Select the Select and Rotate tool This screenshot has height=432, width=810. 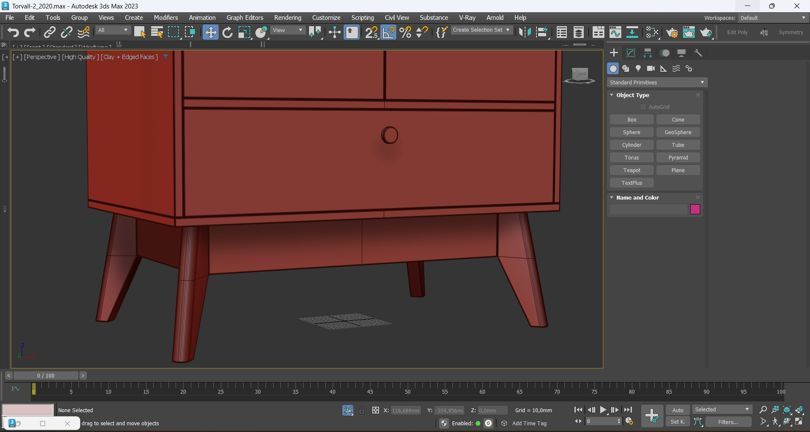(x=228, y=32)
